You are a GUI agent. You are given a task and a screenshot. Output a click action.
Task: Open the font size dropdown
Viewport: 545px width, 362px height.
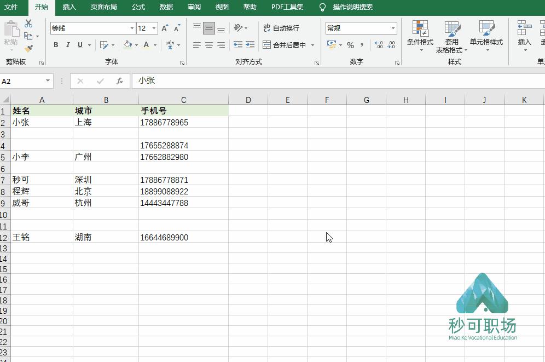pyautogui.click(x=154, y=28)
